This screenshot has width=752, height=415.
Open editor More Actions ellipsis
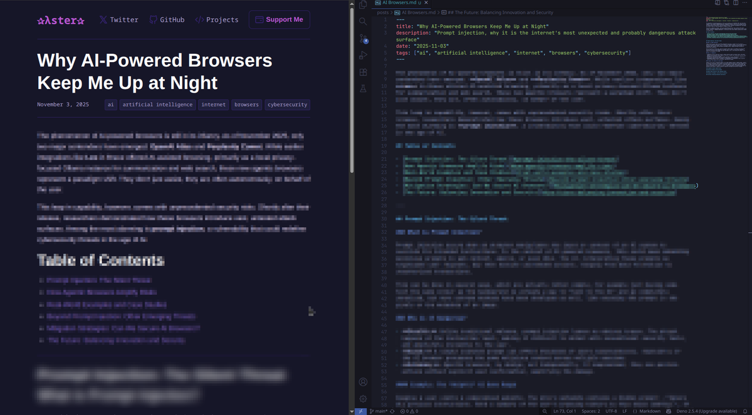coord(744,3)
